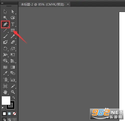Select the Perspective Grid tool
Image resolution: width=125 pixels, height=121 pixels.
(13, 61)
